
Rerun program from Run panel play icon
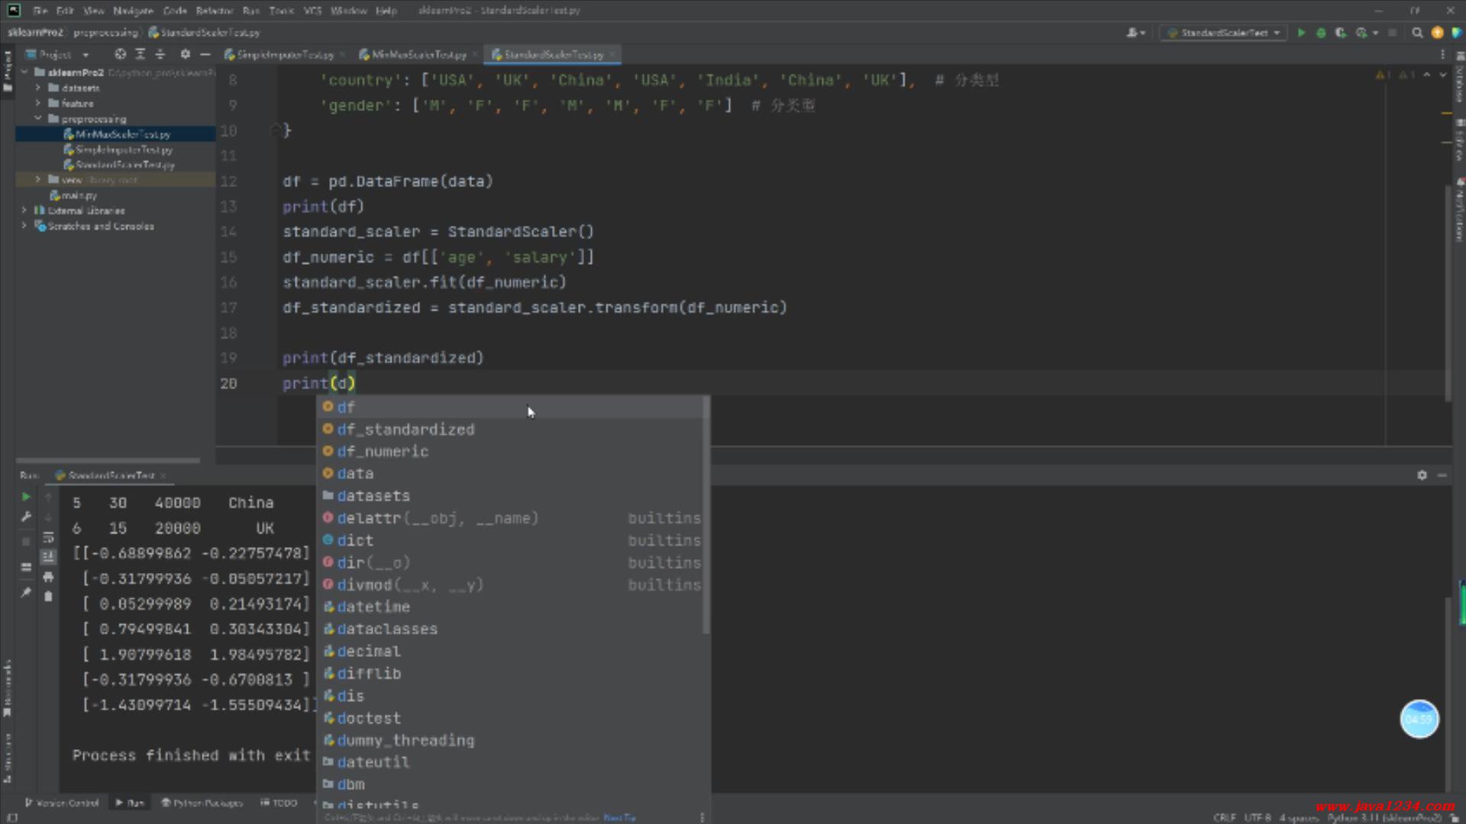coord(26,497)
